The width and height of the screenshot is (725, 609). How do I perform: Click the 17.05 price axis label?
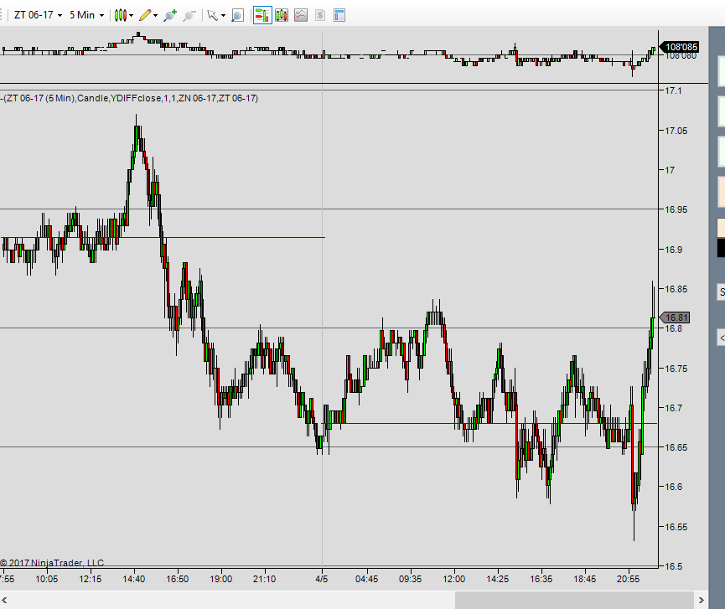pyautogui.click(x=676, y=131)
